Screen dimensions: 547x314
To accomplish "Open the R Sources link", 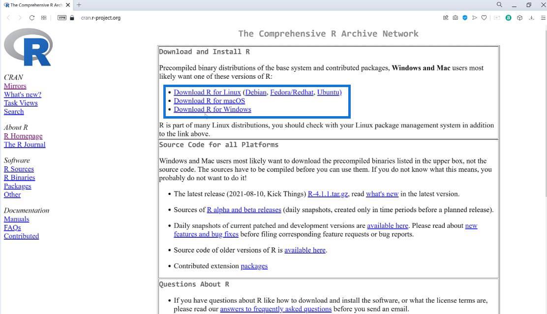I will coord(19,169).
